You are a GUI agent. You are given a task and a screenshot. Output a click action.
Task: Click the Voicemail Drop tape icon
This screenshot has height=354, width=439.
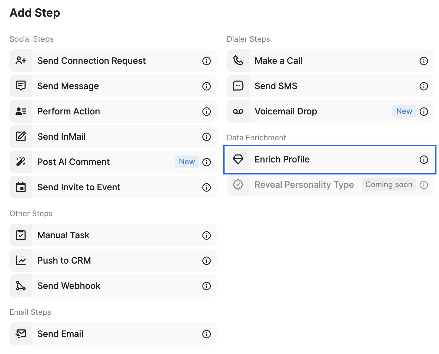(238, 111)
